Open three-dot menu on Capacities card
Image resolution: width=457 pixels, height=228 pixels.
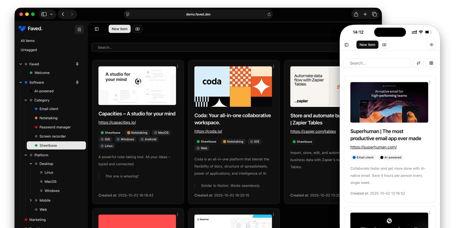[177, 67]
